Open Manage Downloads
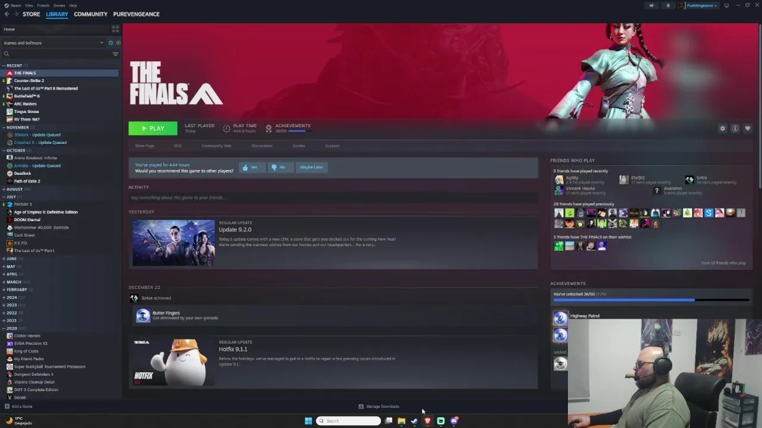The image size is (762, 428). 379,407
